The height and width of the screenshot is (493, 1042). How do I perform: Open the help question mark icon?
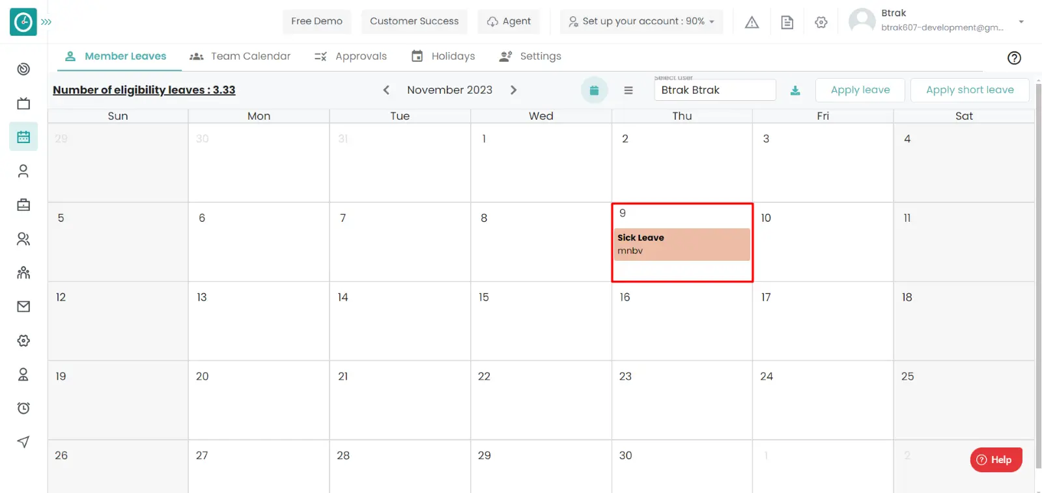pyautogui.click(x=1014, y=58)
